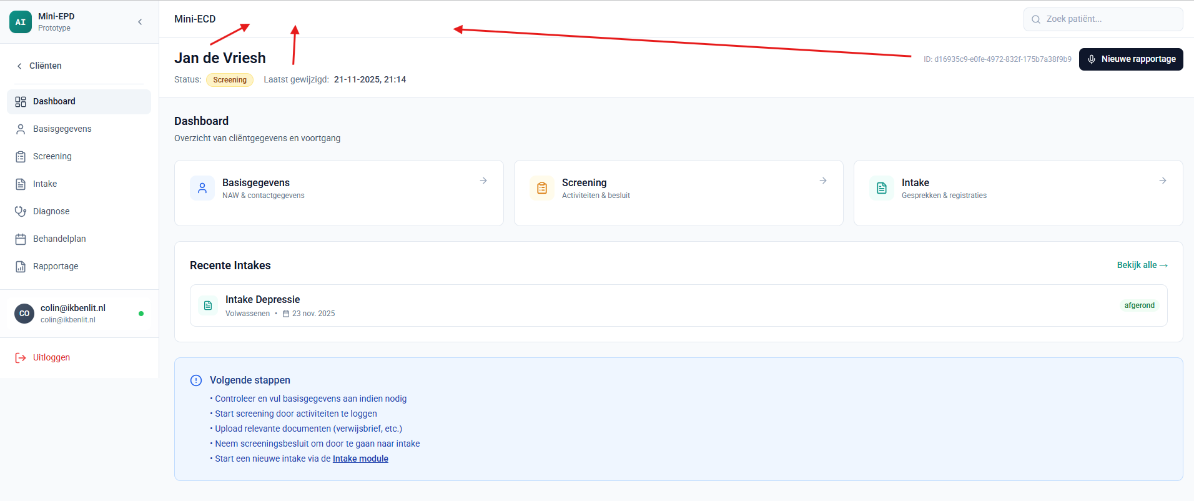Image resolution: width=1194 pixels, height=501 pixels.
Task: Click the info icon beside Volgende stappen
Action: 196,380
